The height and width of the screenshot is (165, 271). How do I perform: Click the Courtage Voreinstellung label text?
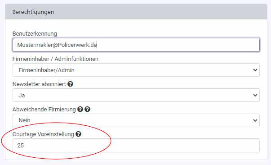click(43, 134)
